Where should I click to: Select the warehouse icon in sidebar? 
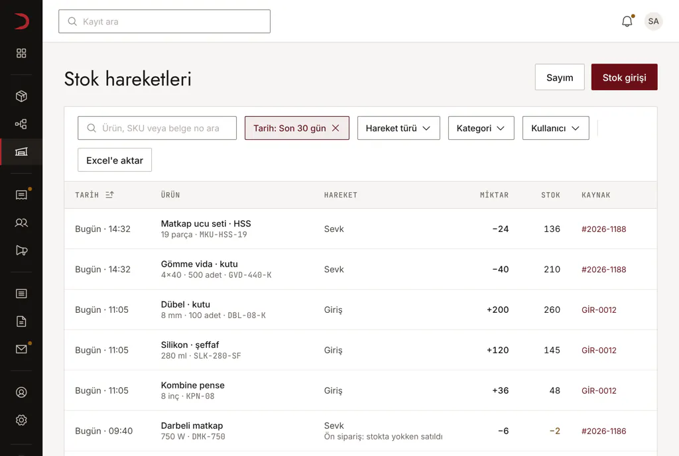21,152
